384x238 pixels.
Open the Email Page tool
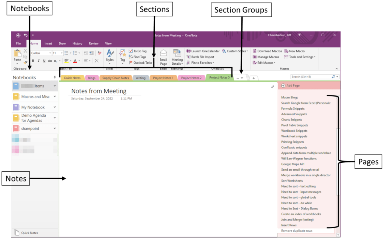[x=163, y=57]
